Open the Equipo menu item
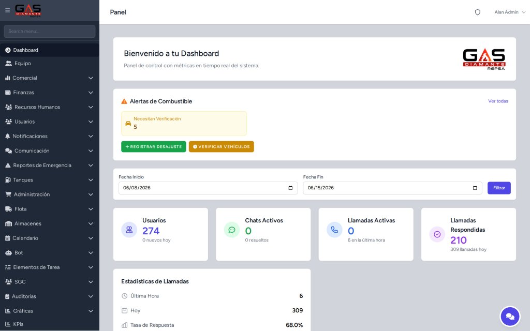 (x=50, y=63)
